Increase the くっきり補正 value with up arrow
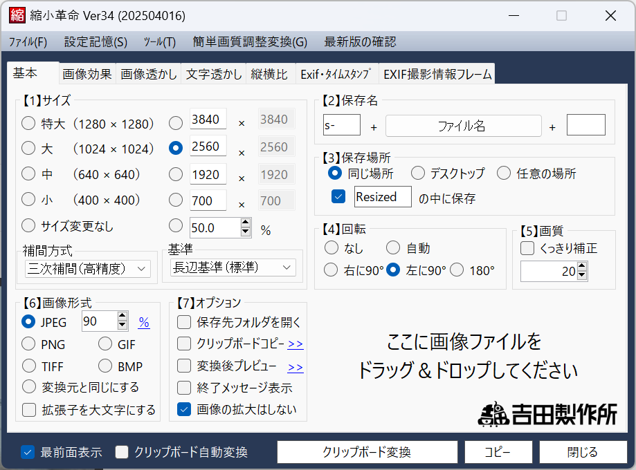The width and height of the screenshot is (636, 470). pyautogui.click(x=581, y=268)
